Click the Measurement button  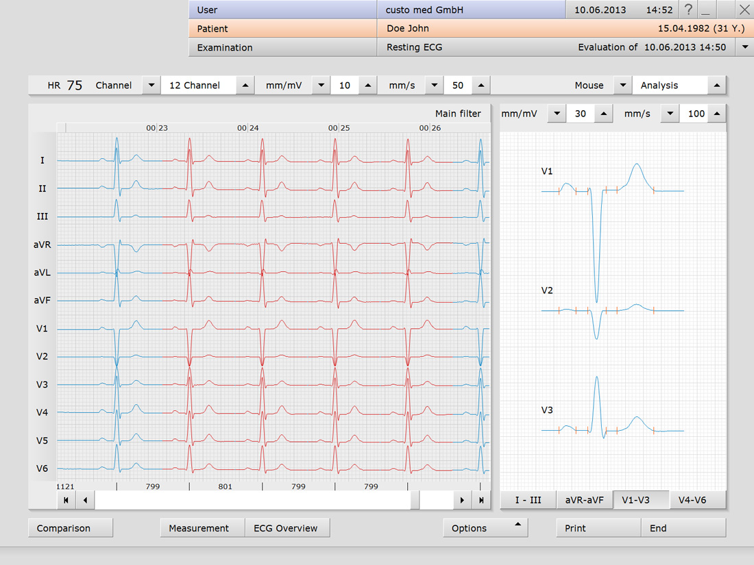pyautogui.click(x=199, y=528)
